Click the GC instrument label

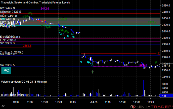pos(3,106)
